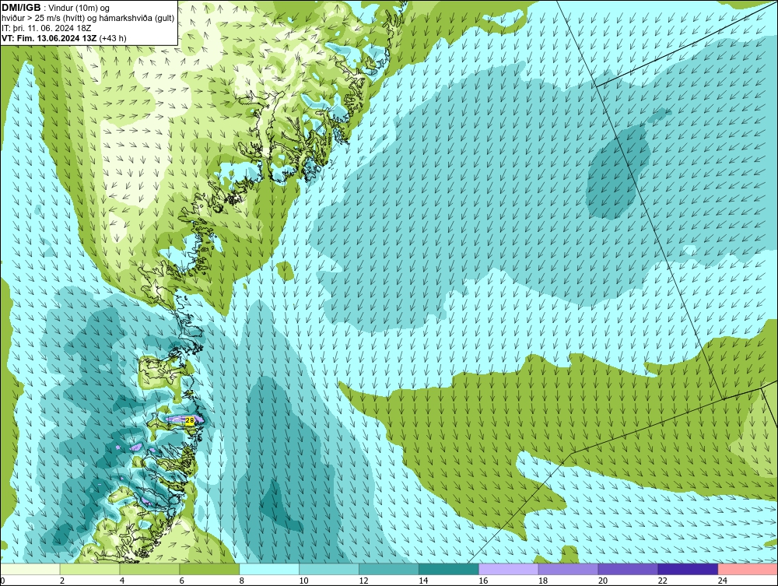The height and width of the screenshot is (586, 778).
Task: Click the yellow max gust label 28
Action: (190, 421)
